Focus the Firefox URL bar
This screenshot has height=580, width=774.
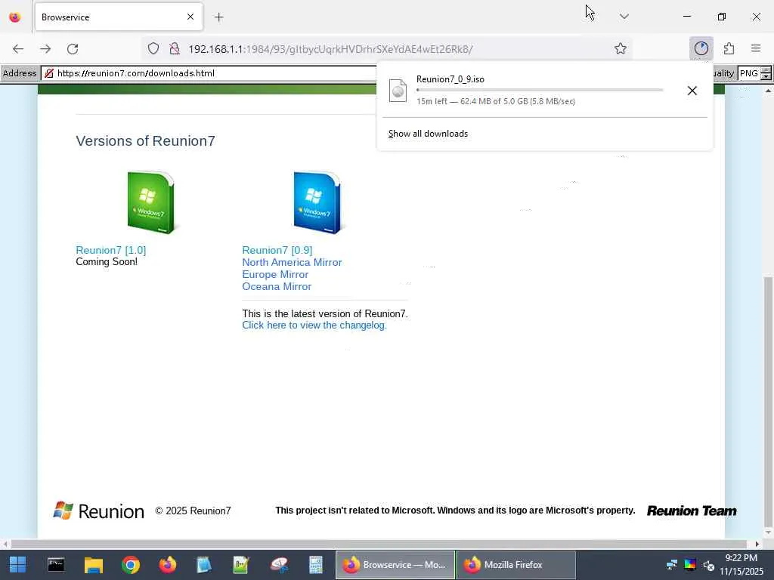tap(385, 49)
